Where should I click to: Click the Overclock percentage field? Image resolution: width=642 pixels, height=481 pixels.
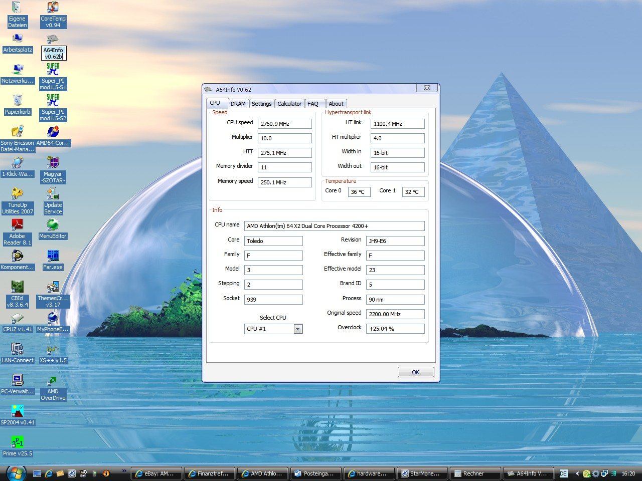click(x=395, y=329)
